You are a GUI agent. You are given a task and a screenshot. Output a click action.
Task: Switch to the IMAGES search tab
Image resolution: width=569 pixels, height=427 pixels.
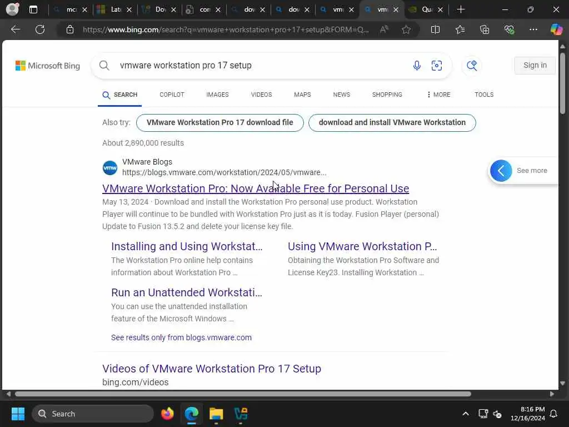[217, 95]
